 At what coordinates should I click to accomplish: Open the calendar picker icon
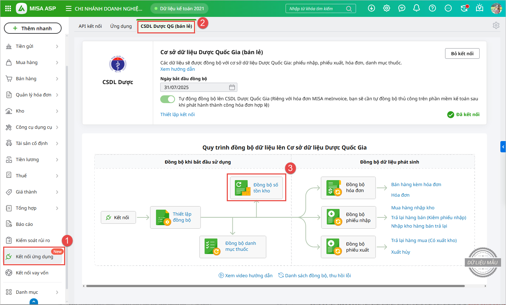(232, 87)
